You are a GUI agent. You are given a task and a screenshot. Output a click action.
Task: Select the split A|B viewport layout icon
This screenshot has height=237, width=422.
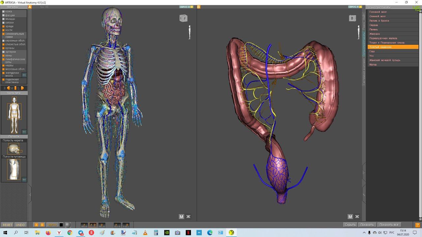click(x=93, y=225)
